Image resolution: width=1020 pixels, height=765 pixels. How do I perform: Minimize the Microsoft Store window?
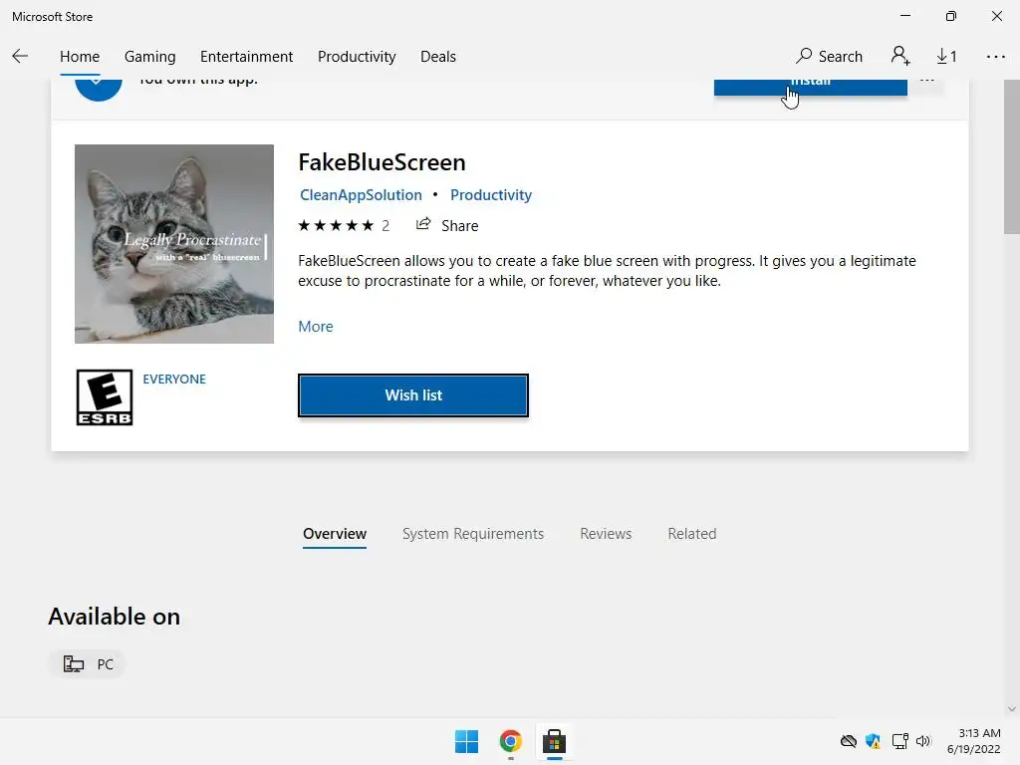pyautogui.click(x=905, y=16)
